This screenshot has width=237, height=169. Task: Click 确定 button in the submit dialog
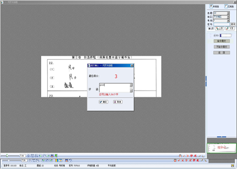click(103, 102)
